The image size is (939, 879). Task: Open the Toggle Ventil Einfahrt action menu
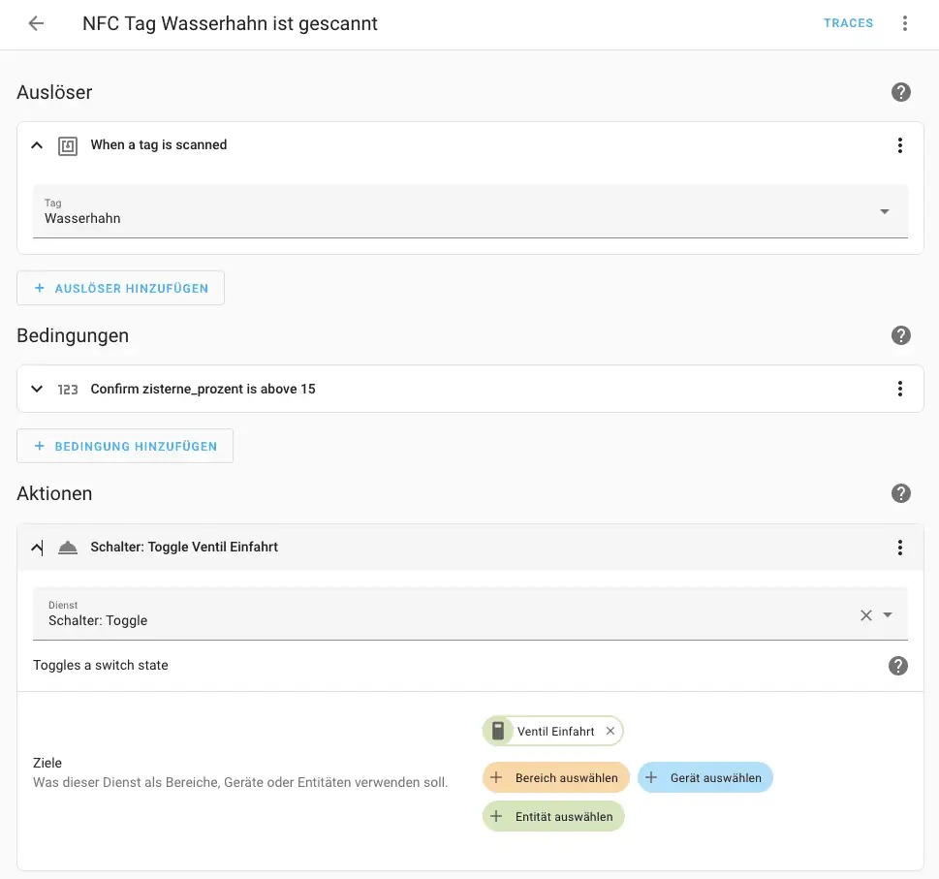[900, 548]
